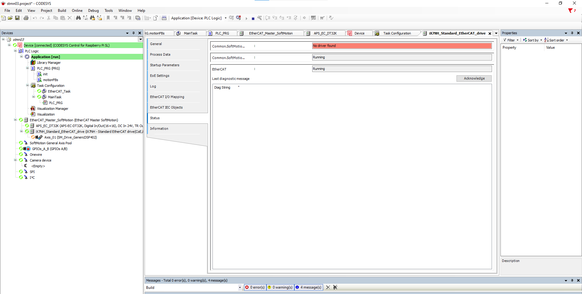Collapse the EtherCAT_Master_SoftMotion node
The image size is (582, 294).
(x=15, y=120)
